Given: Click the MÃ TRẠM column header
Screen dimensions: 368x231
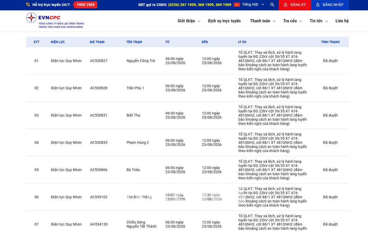Looking at the screenshot, I should coord(97,42).
